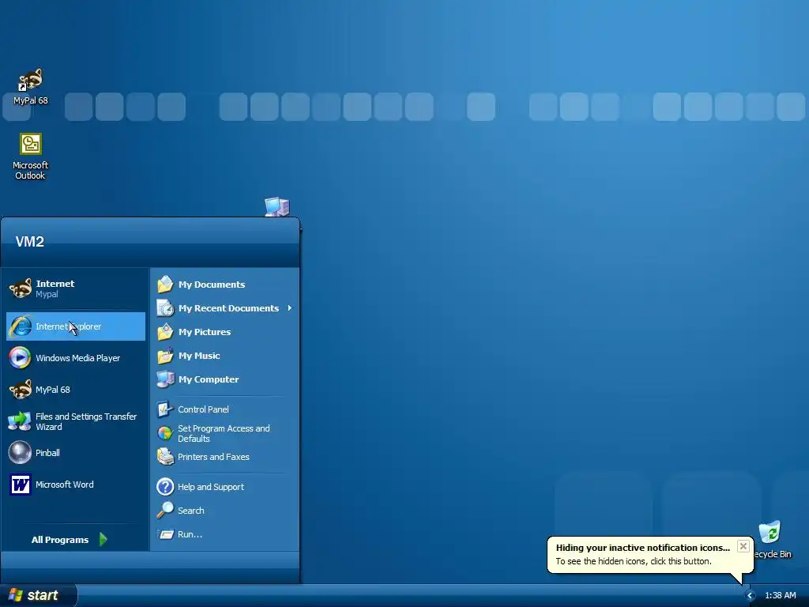Open the My Pictures folder icon
This screenshot has height=607, width=809.
tap(165, 332)
